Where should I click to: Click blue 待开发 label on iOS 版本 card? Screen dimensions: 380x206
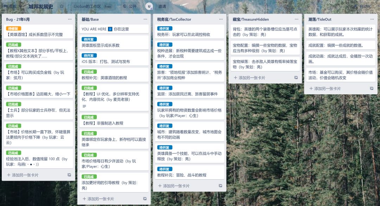coord(89,56)
